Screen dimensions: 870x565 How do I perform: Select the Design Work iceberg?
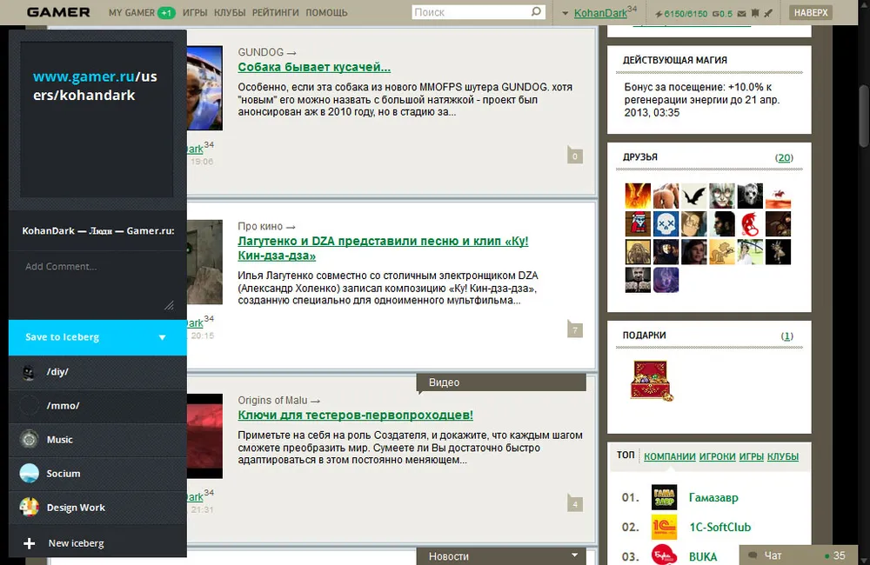coord(75,508)
